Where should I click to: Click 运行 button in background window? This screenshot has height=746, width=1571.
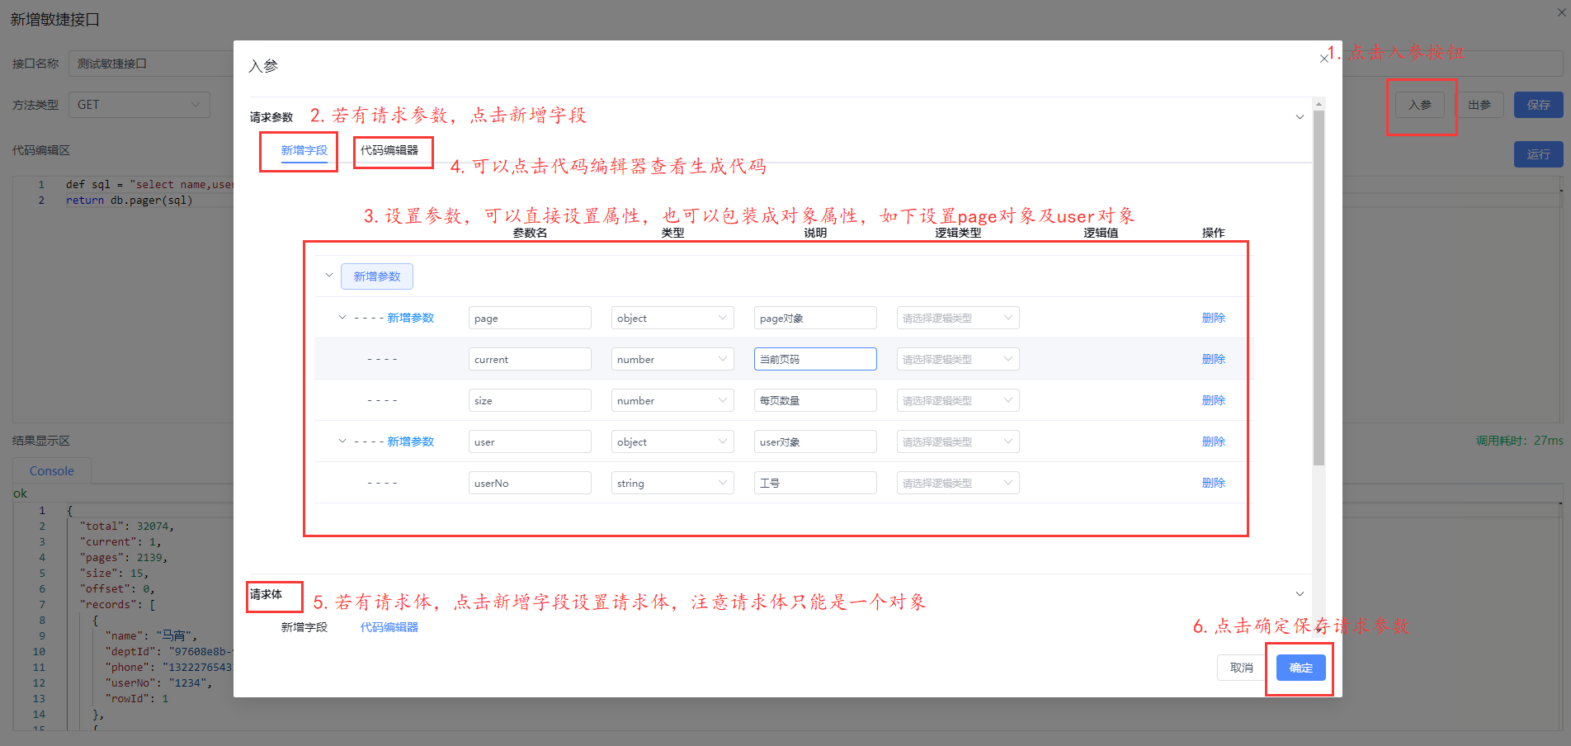(1539, 154)
